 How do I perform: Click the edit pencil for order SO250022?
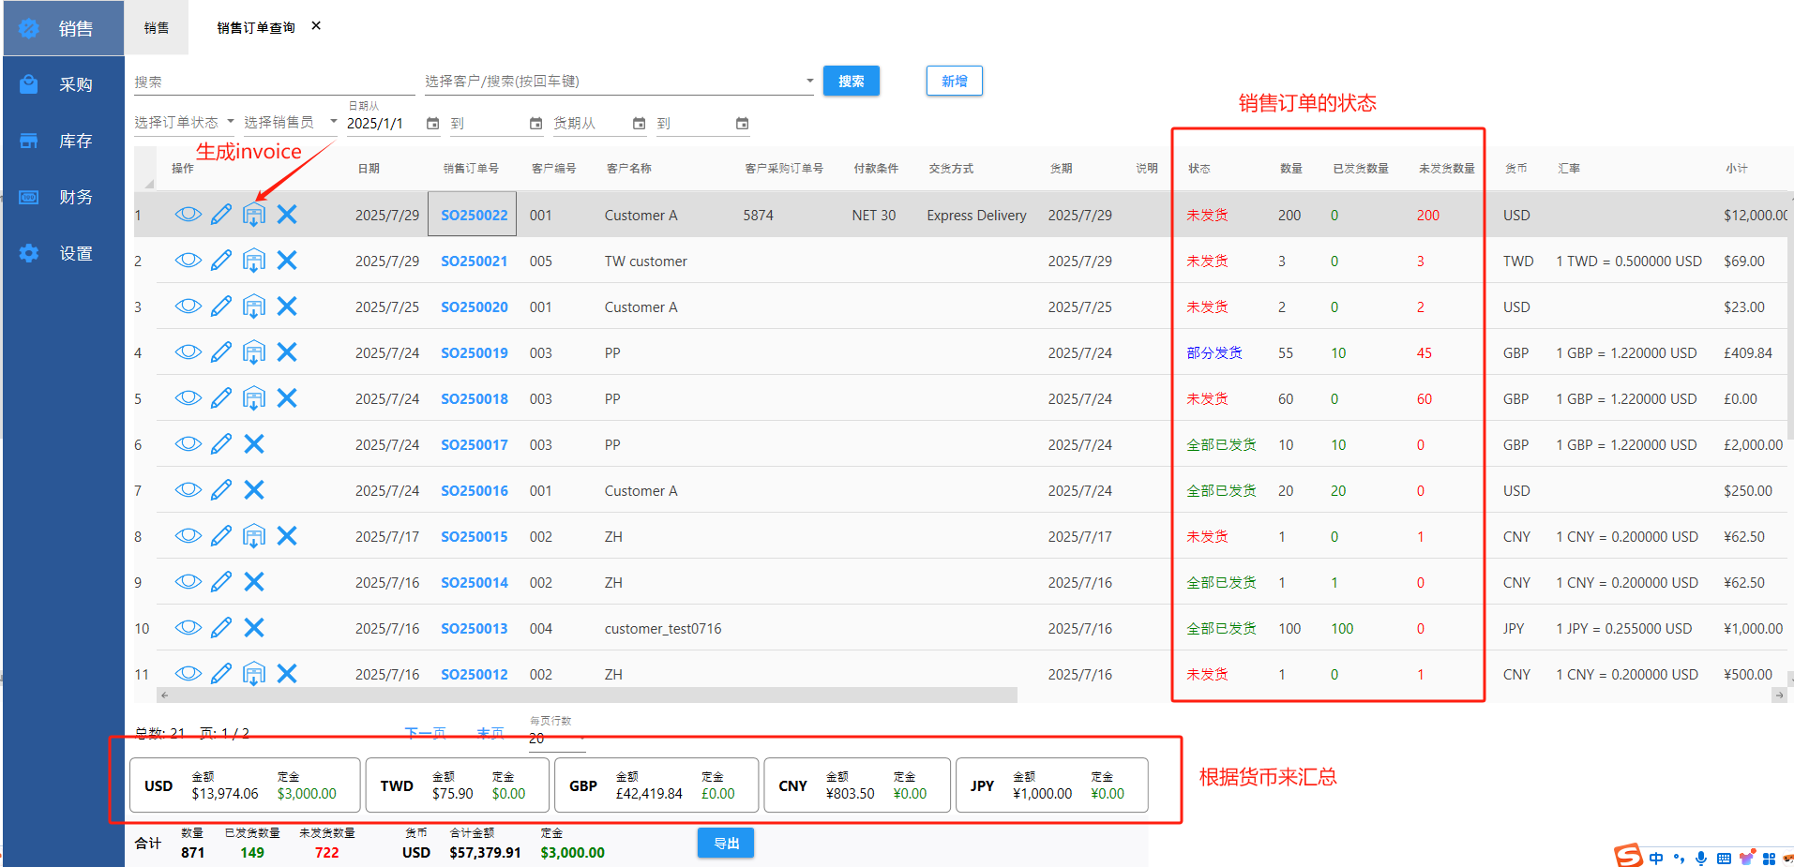(221, 215)
